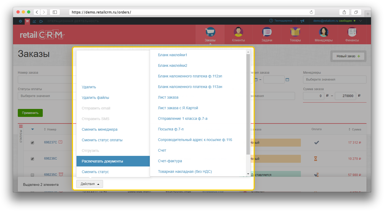The width and height of the screenshot is (384, 211).
Task: Expand the Действия actions dropdown
Action: point(89,184)
